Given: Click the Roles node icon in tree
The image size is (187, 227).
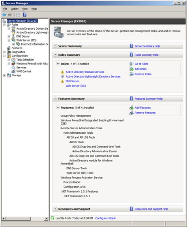Looking at the screenshot, I should 9,25.
